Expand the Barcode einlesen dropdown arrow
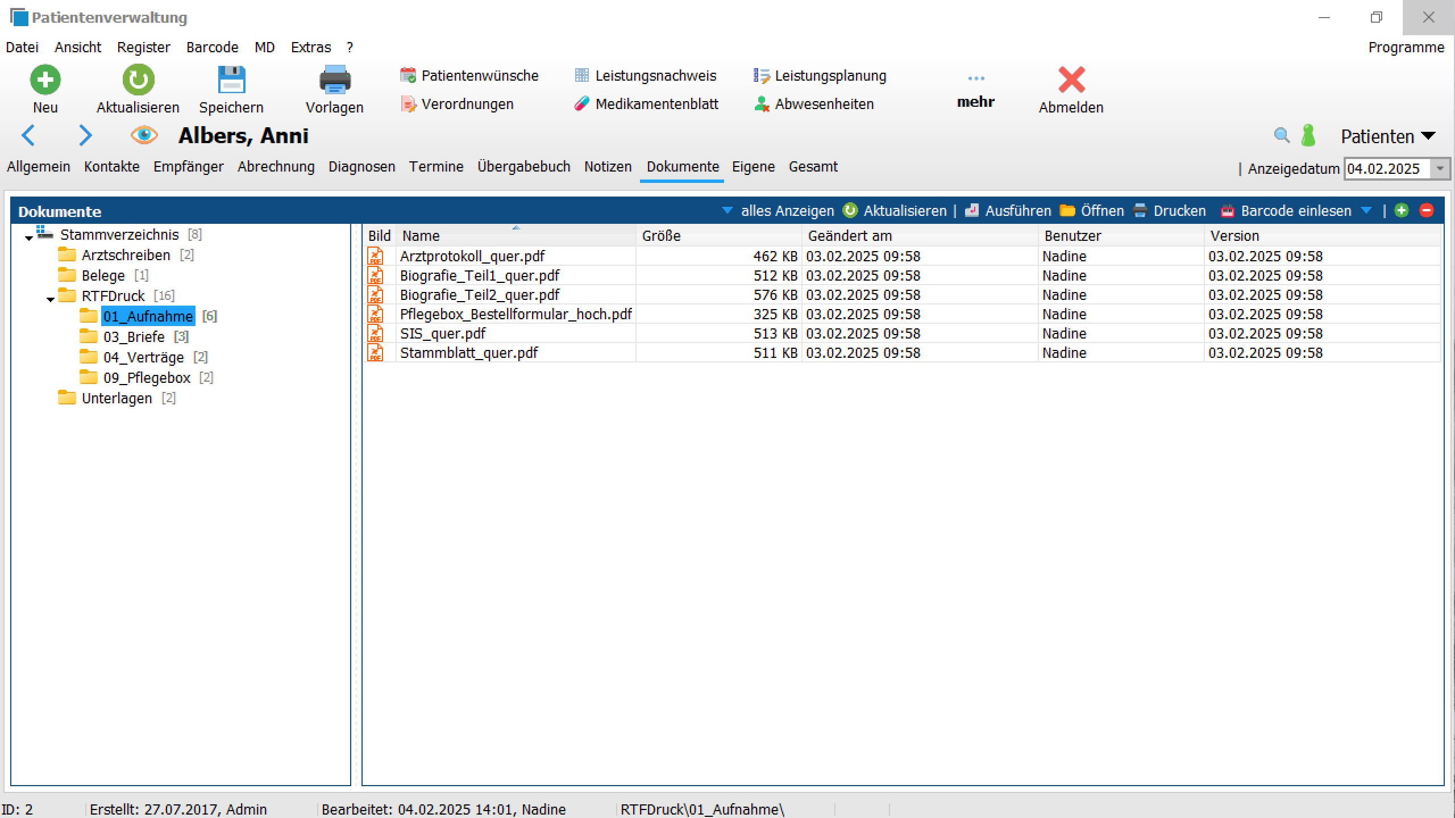 coord(1366,211)
